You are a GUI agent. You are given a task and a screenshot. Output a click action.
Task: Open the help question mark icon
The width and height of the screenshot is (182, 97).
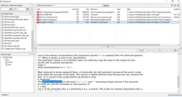click(x=172, y=5)
